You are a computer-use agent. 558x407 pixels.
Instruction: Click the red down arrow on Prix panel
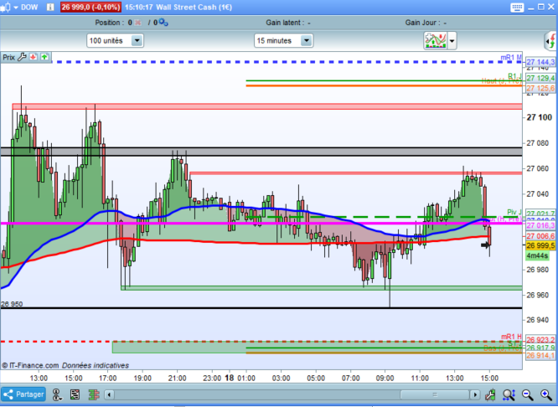click(x=34, y=57)
